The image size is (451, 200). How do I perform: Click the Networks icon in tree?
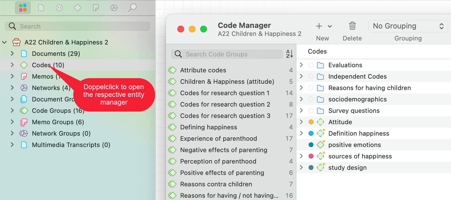[x=24, y=88]
